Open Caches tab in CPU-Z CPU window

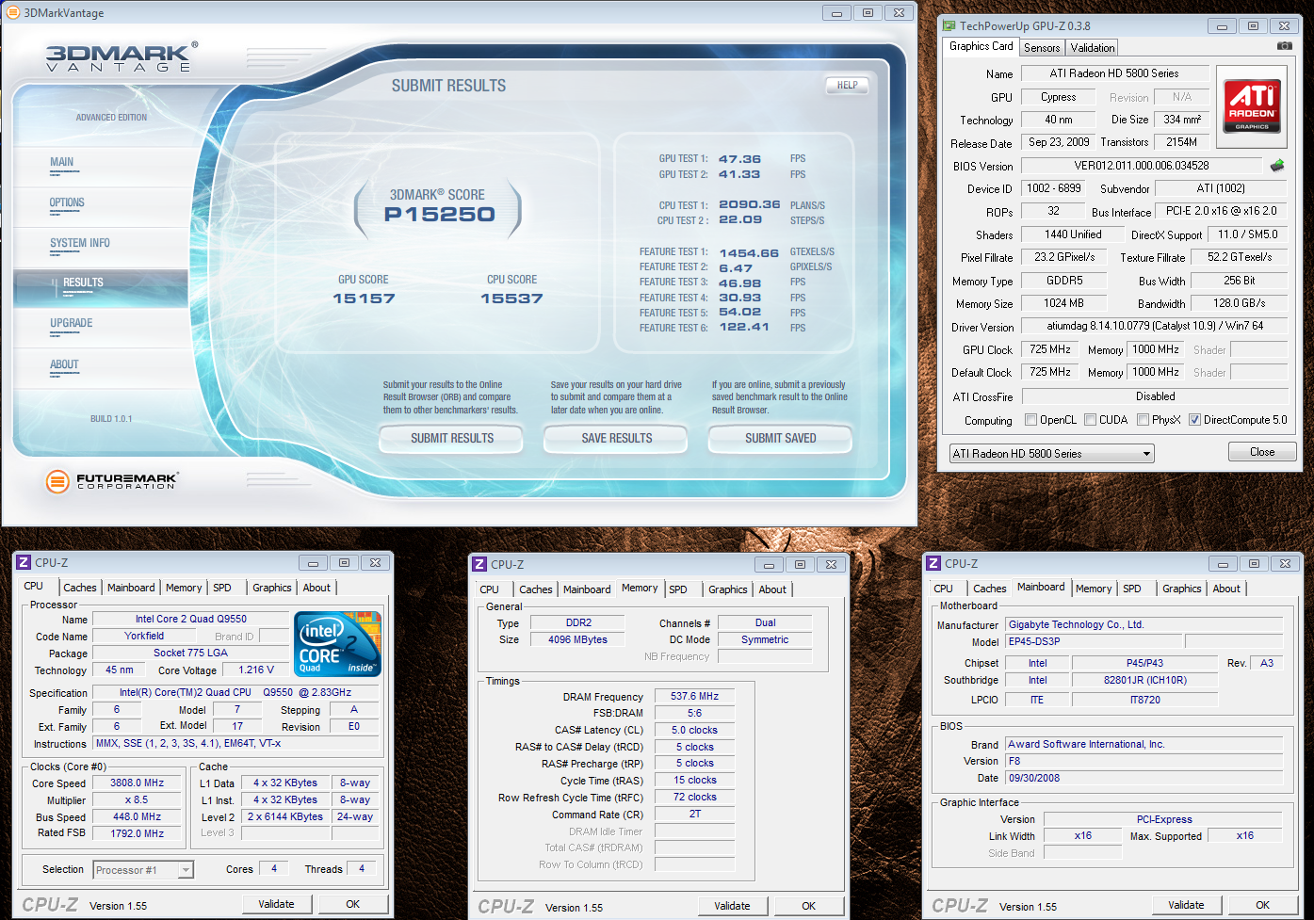(x=80, y=588)
